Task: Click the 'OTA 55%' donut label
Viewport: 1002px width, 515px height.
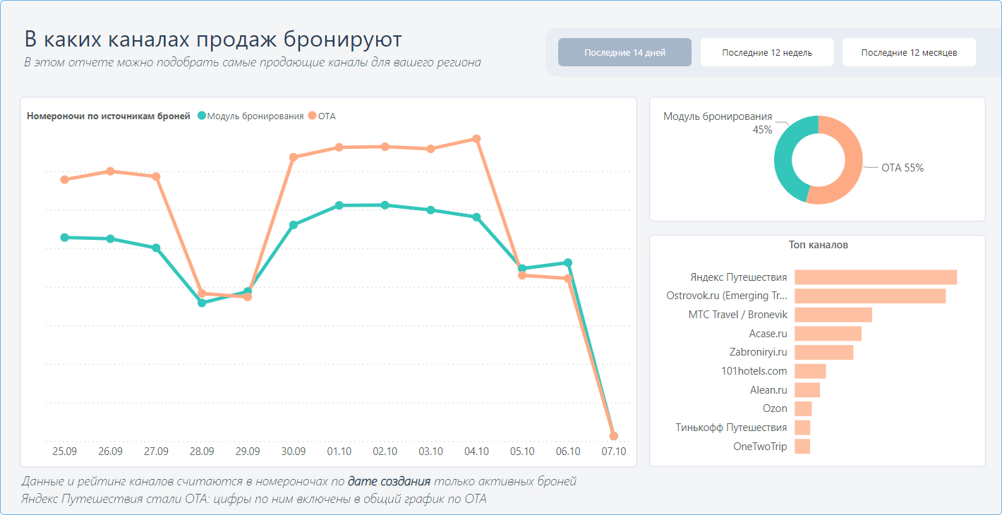Action: point(903,168)
